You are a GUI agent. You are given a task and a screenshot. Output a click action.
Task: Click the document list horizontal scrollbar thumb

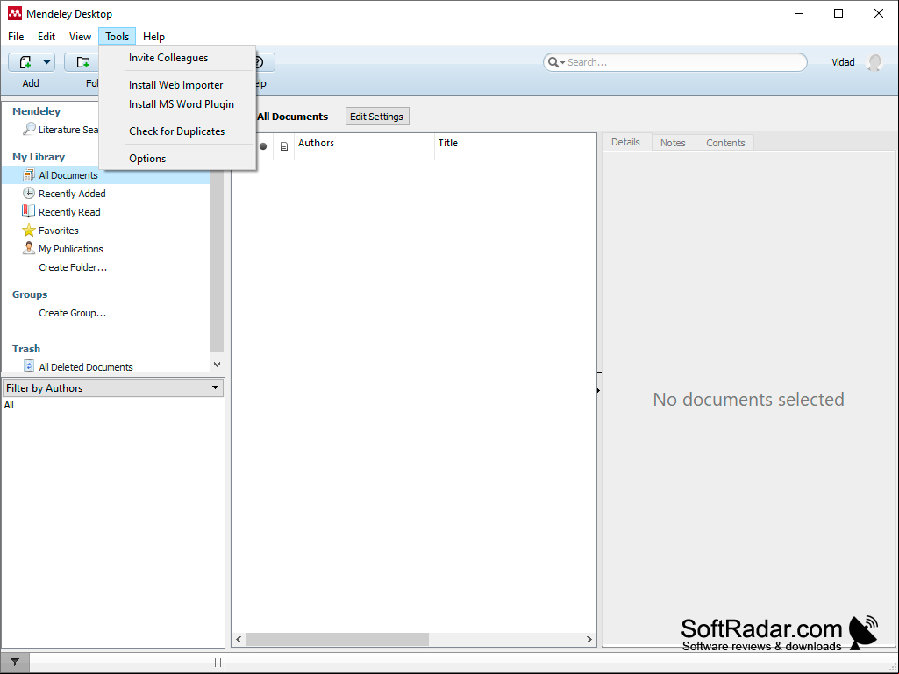pos(338,639)
